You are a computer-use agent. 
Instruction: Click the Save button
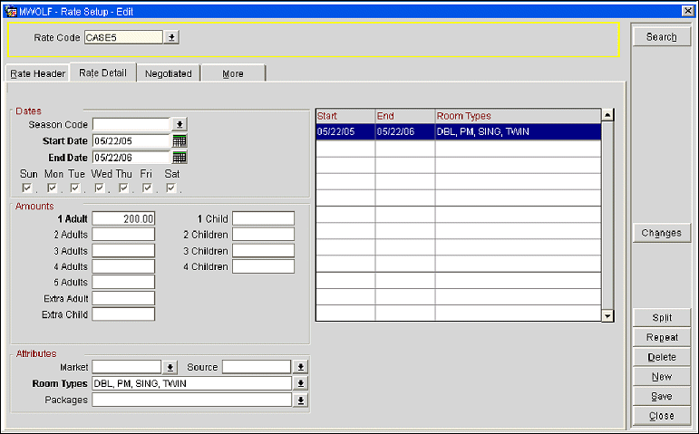point(661,396)
